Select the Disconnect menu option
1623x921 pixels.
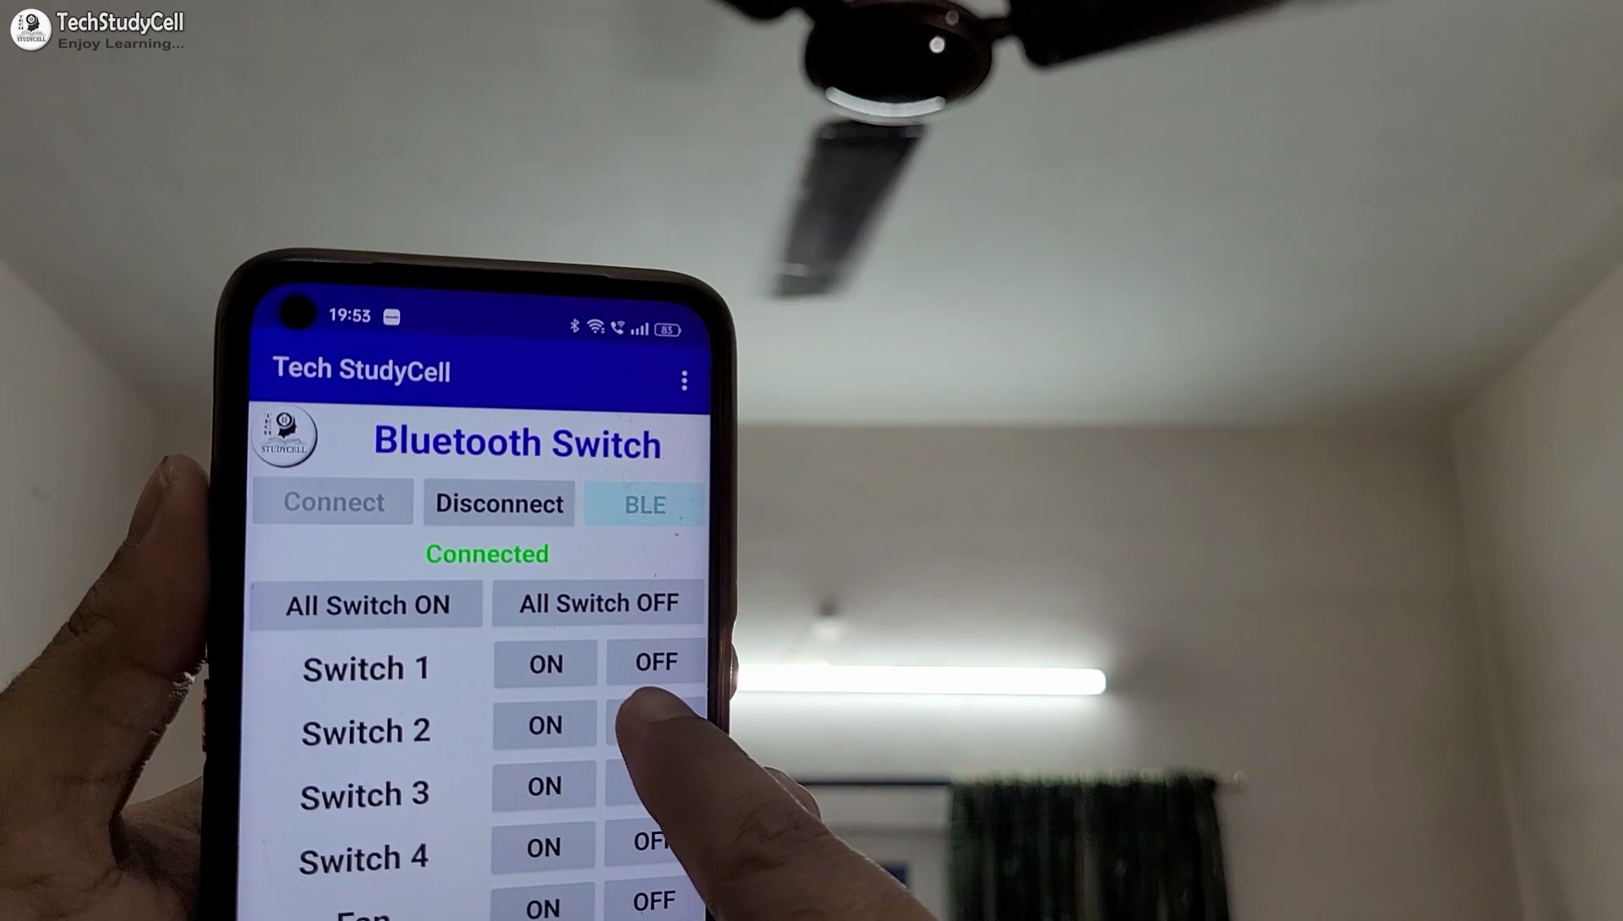click(500, 504)
